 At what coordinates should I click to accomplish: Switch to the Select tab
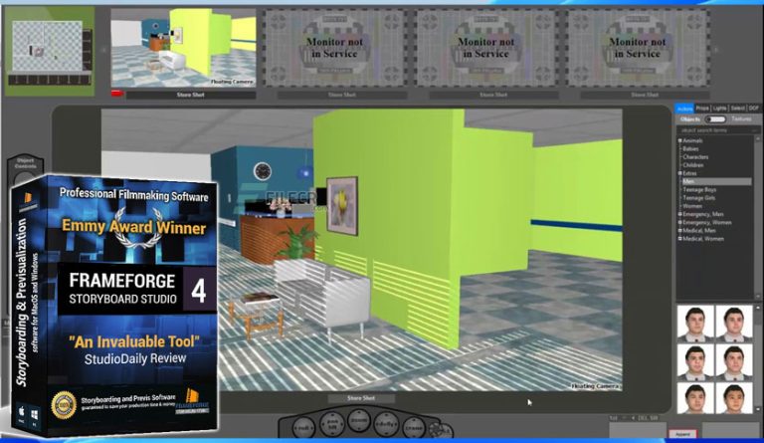pyautogui.click(x=738, y=109)
